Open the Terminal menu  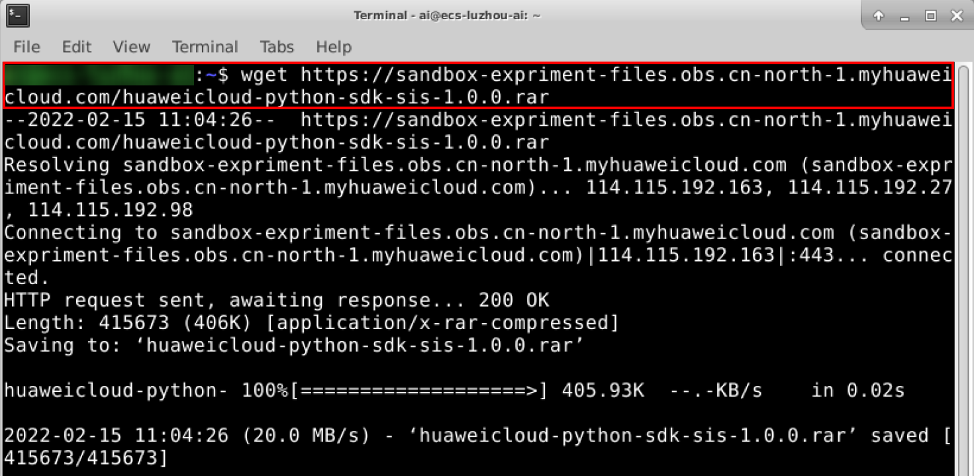(205, 47)
